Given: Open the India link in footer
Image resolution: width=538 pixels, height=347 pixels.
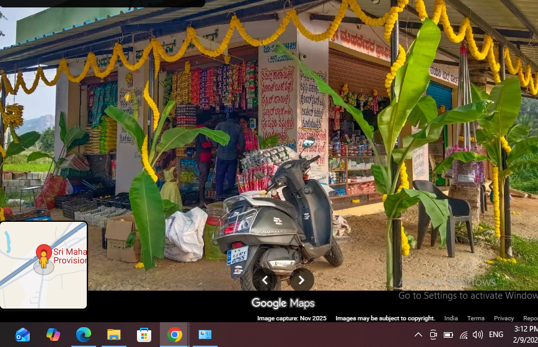Looking at the screenshot, I should (451, 318).
